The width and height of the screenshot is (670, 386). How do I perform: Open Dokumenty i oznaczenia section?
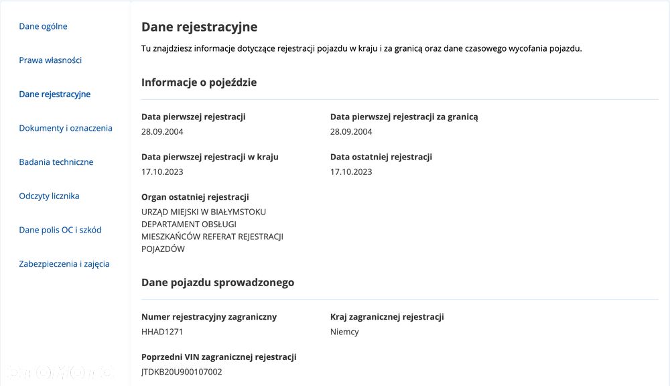click(x=66, y=128)
